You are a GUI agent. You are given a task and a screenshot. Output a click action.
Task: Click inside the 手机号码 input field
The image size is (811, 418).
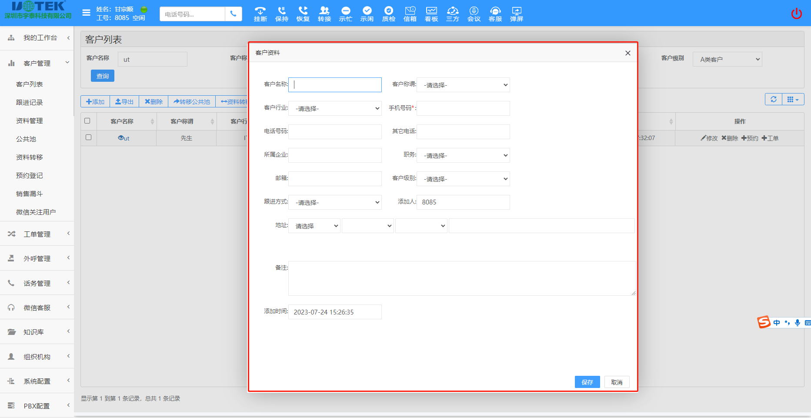pyautogui.click(x=463, y=108)
